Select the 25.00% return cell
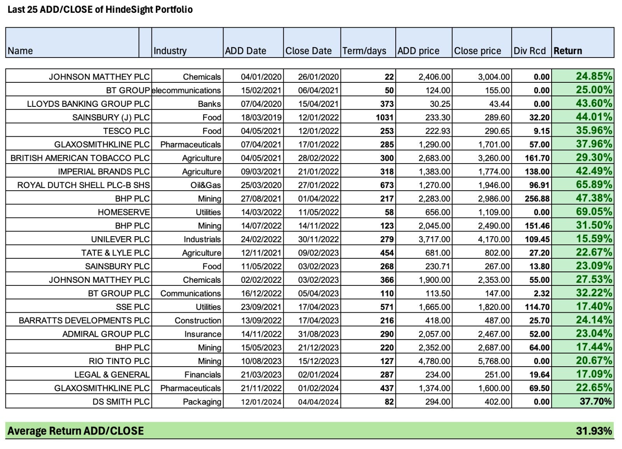This screenshot has width=622, height=449. tap(583, 90)
